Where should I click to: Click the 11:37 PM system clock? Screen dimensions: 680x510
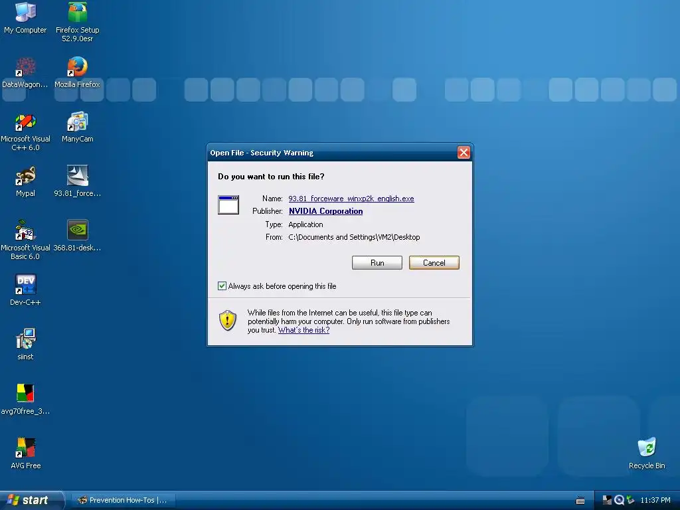(655, 500)
